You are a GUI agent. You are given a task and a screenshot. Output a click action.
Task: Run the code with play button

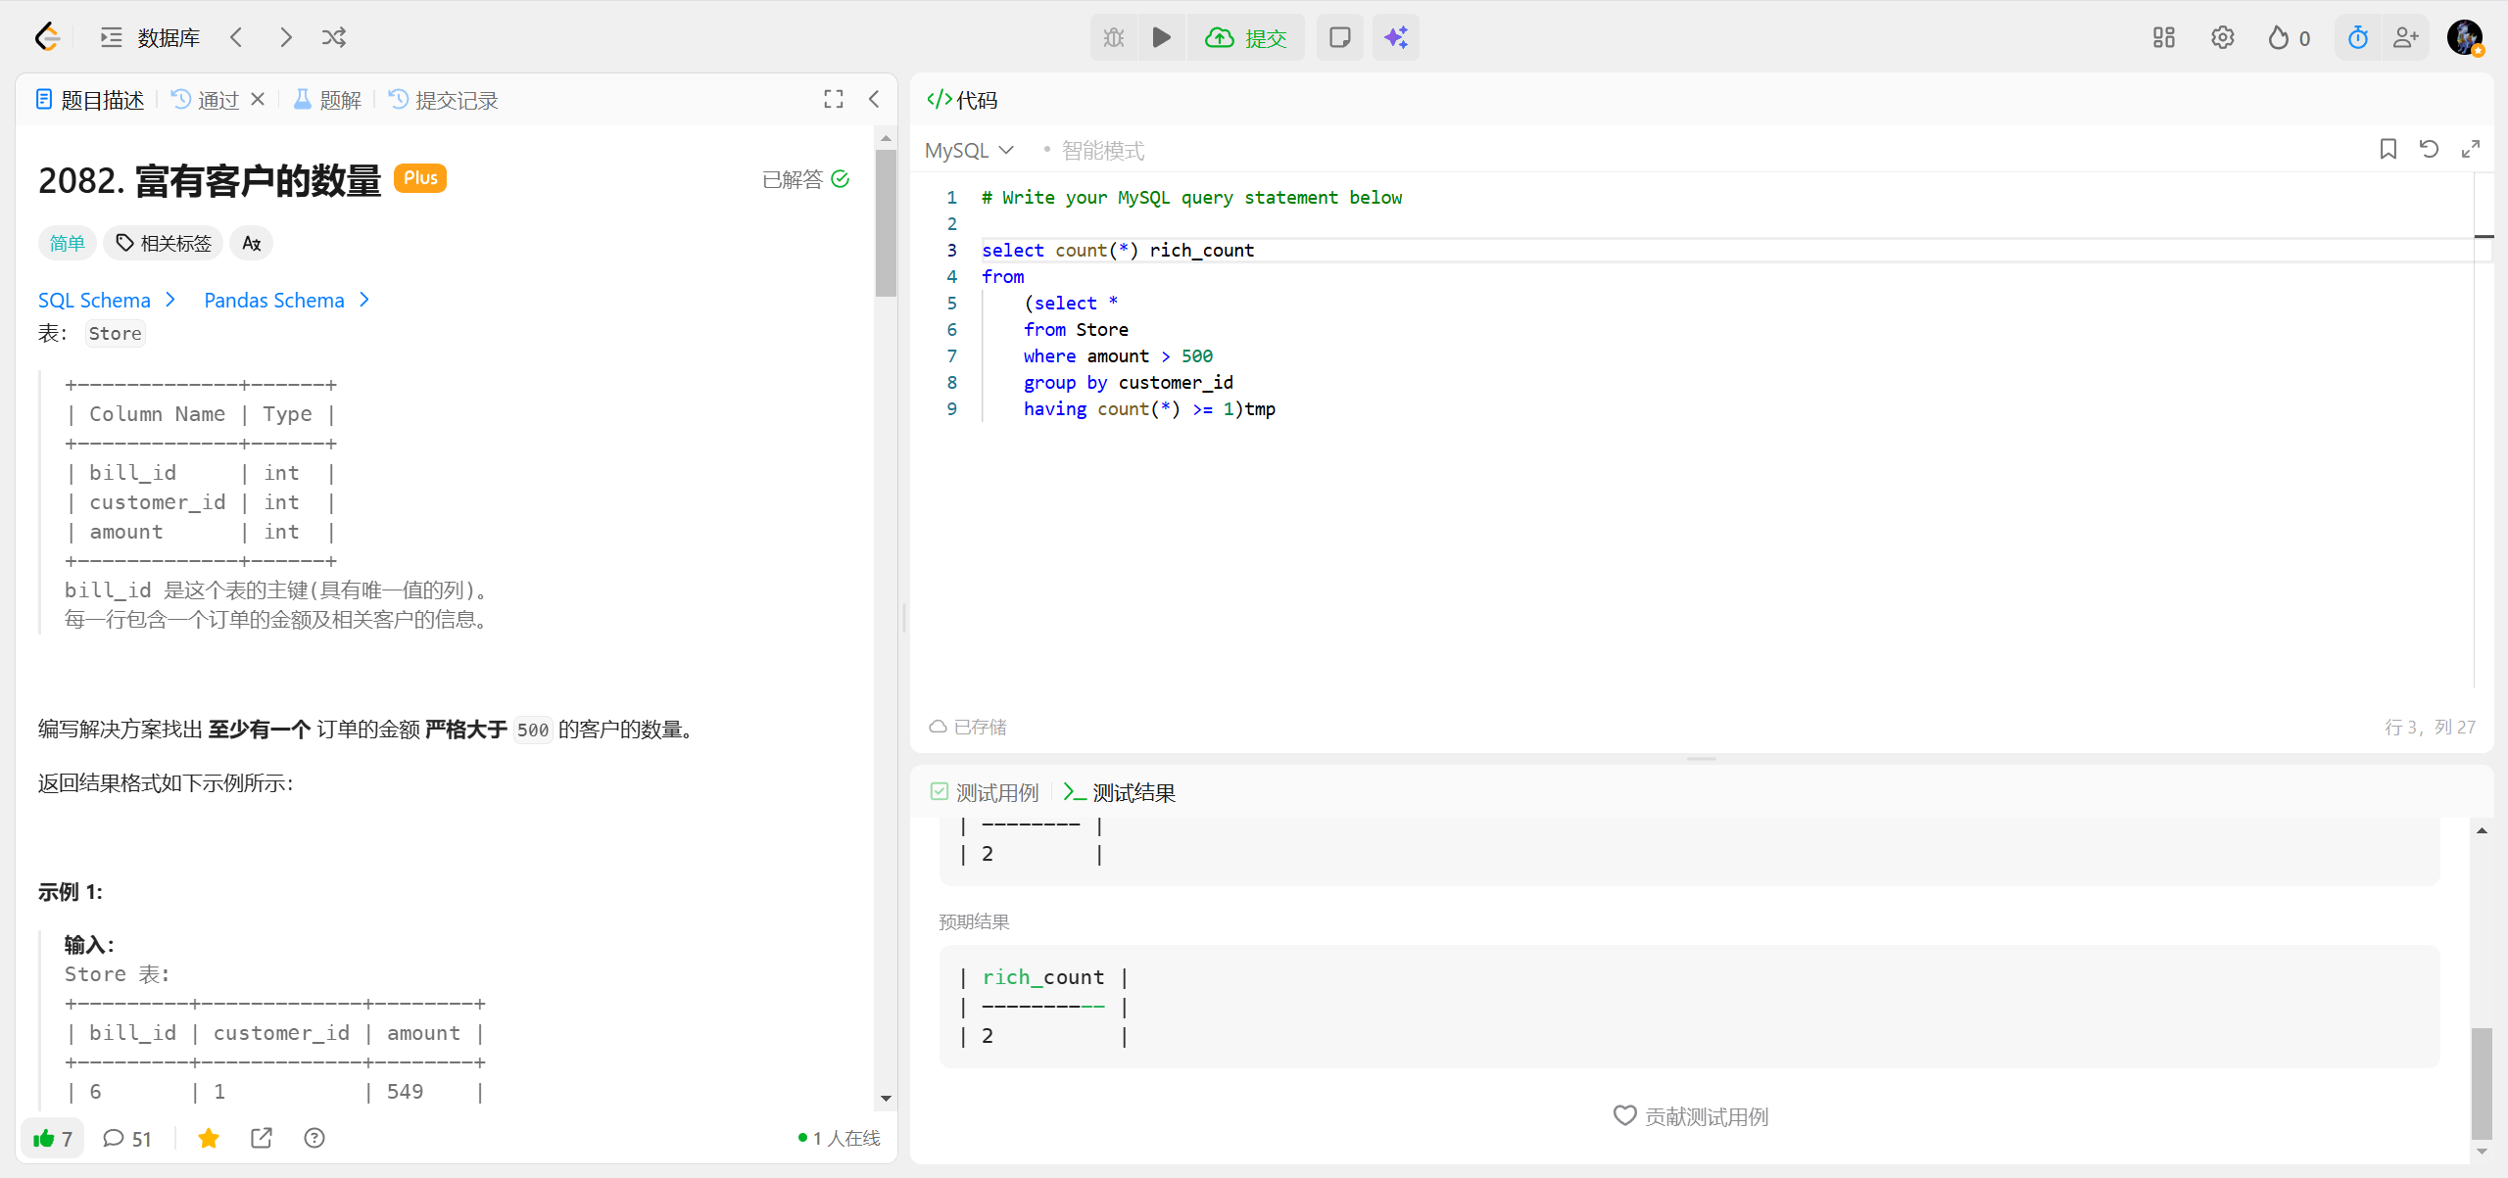[1161, 37]
